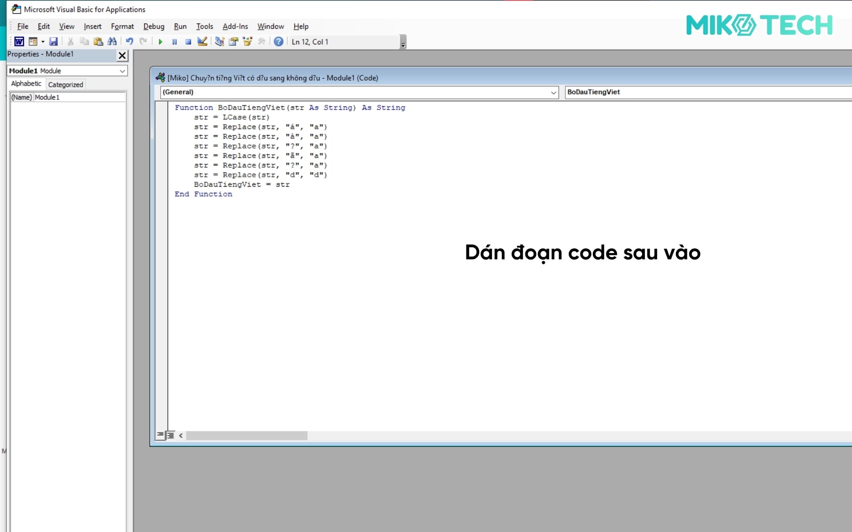Click the Copy icon in toolbar

84,42
